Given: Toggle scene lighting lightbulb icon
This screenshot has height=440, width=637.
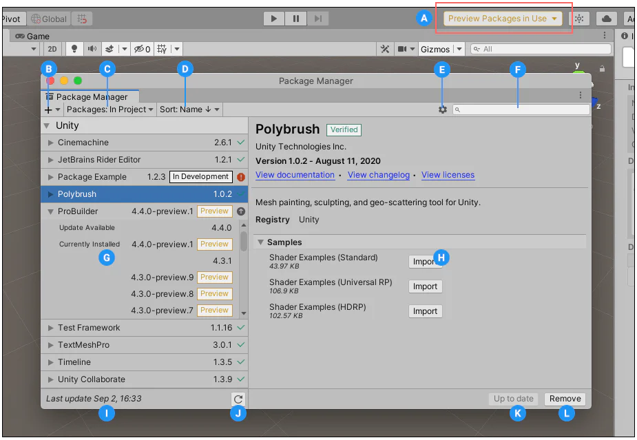Looking at the screenshot, I should [74, 49].
